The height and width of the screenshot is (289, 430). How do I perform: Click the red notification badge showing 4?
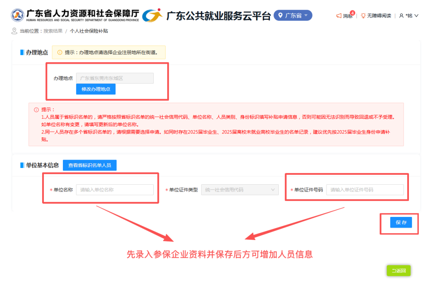(352, 13)
